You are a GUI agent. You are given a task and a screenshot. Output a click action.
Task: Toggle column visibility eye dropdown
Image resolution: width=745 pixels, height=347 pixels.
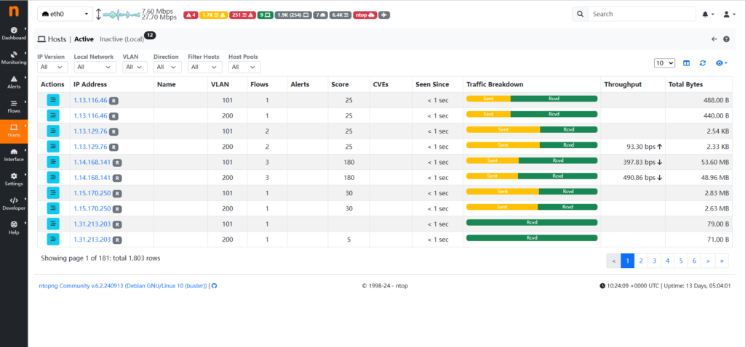721,64
